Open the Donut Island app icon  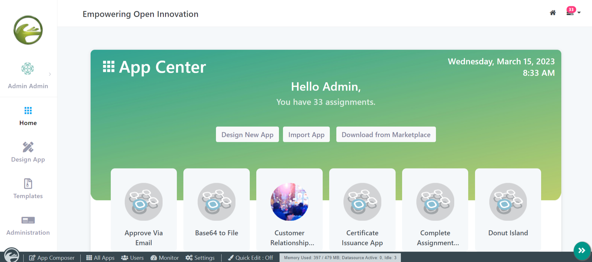pyautogui.click(x=508, y=202)
